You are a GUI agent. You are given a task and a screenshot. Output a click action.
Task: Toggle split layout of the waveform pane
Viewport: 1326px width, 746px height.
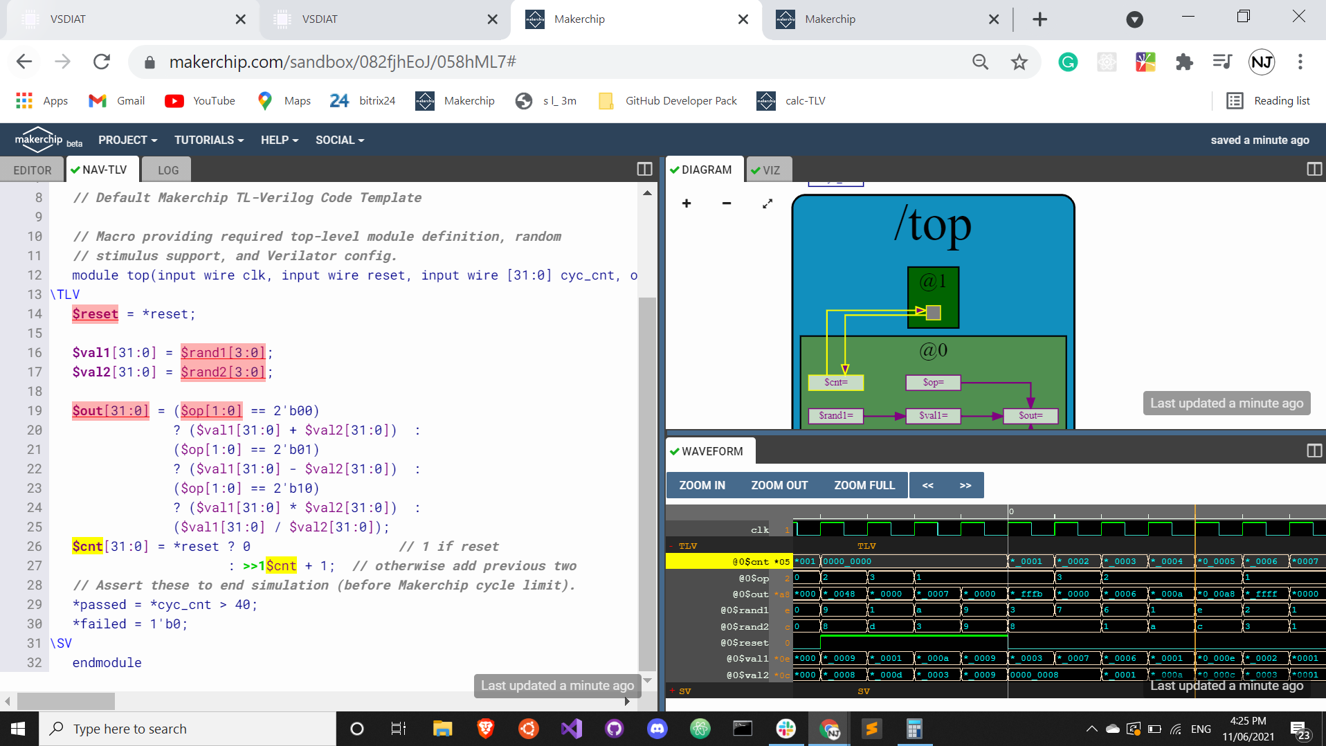tap(1314, 451)
